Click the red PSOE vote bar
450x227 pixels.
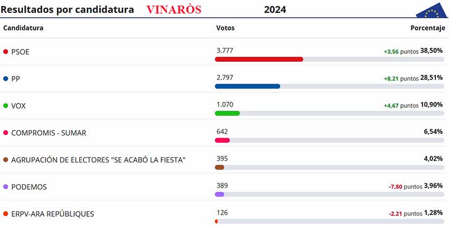click(259, 59)
